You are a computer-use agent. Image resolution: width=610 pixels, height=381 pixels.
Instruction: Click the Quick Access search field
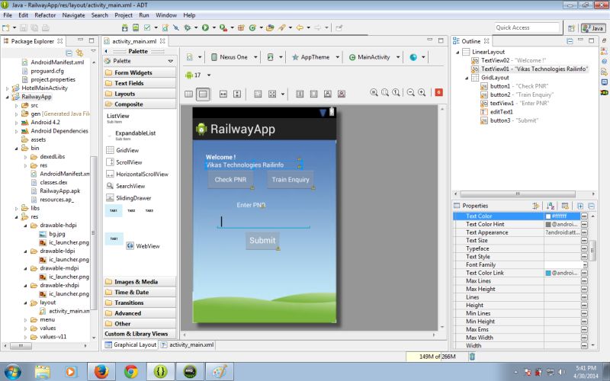[x=527, y=27]
